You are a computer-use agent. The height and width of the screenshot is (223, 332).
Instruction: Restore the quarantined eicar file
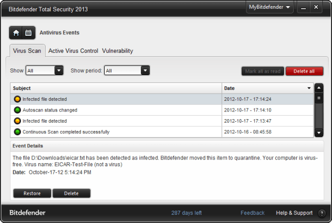coord(32,193)
